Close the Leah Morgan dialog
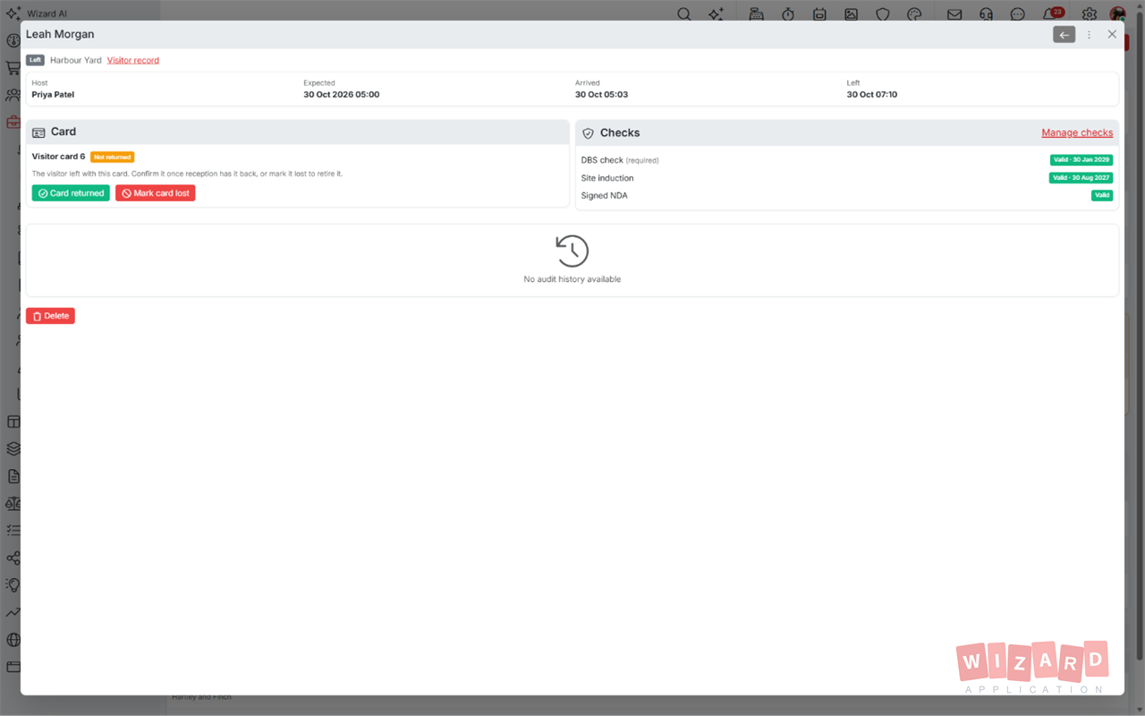The height and width of the screenshot is (716, 1145). (1112, 34)
